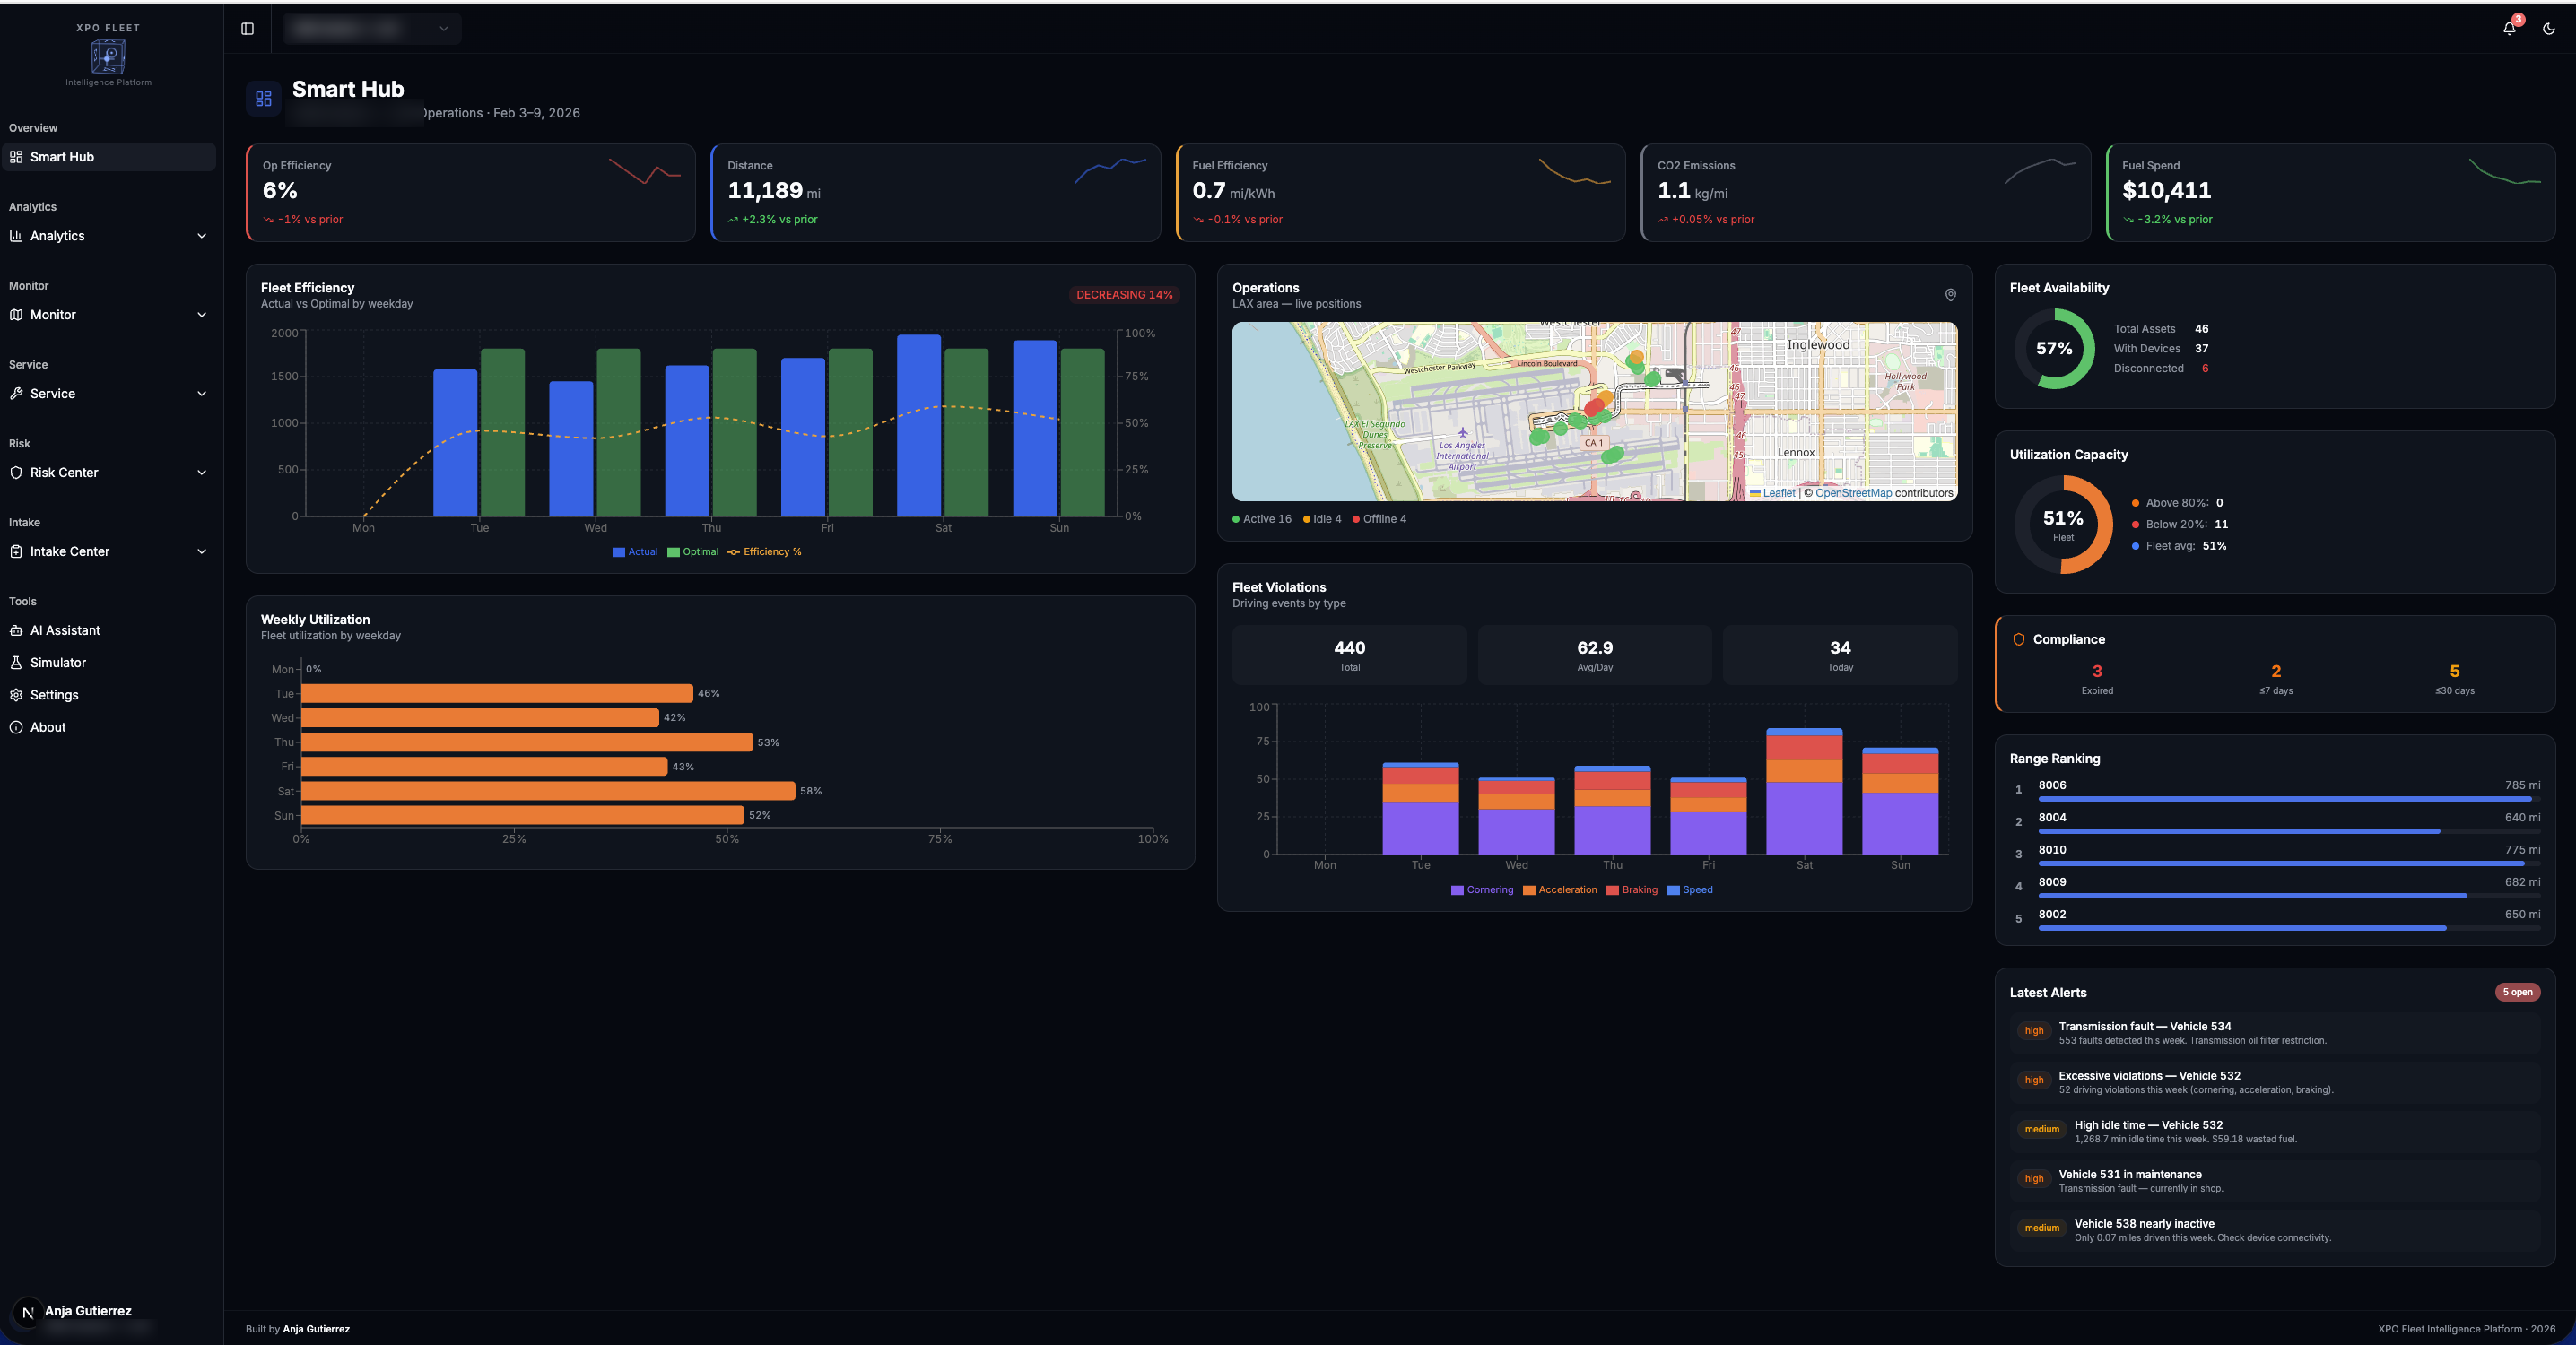Click the Op Efficiency 6% card
This screenshot has width=2576, height=1345.
(471, 192)
